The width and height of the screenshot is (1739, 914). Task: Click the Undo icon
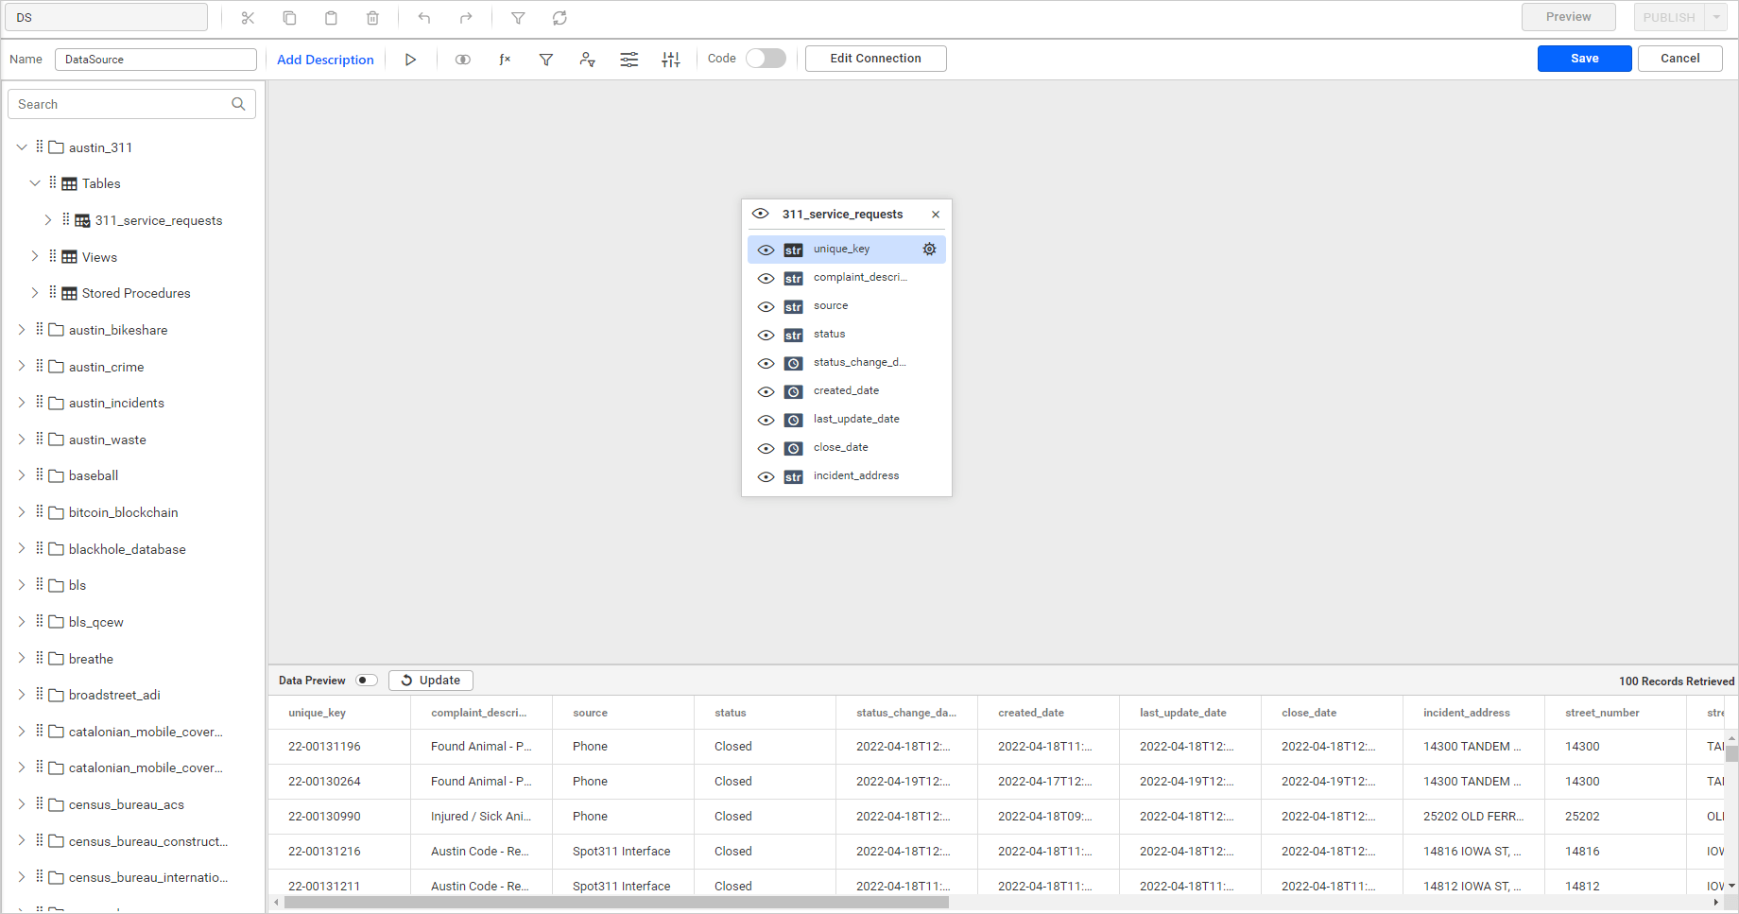(x=424, y=17)
